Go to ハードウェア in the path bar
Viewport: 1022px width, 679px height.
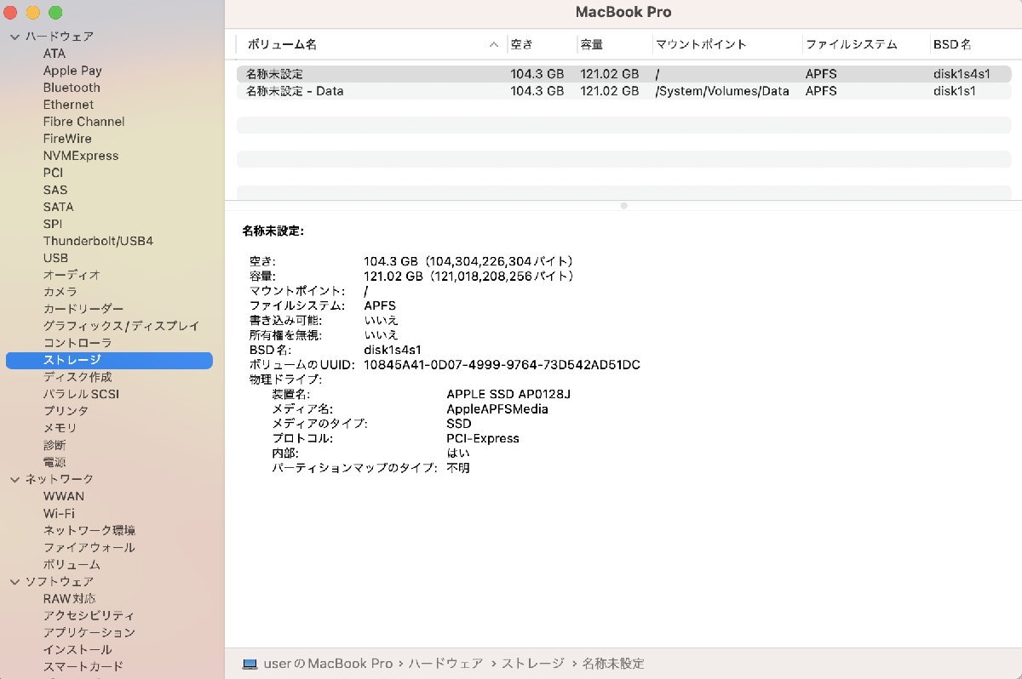click(445, 664)
